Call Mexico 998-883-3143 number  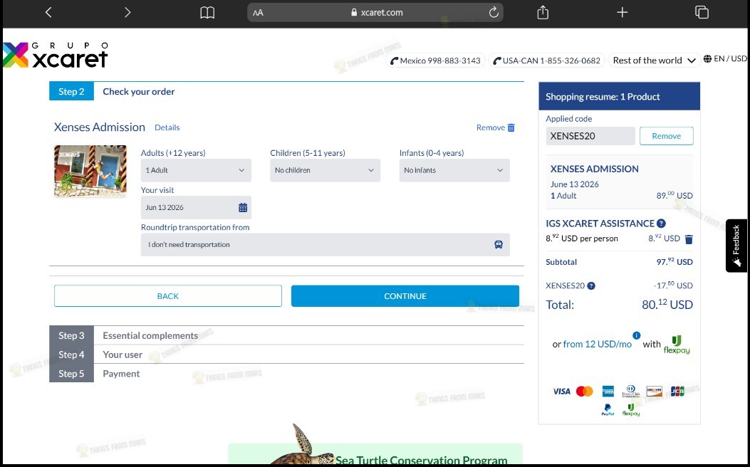435,61
